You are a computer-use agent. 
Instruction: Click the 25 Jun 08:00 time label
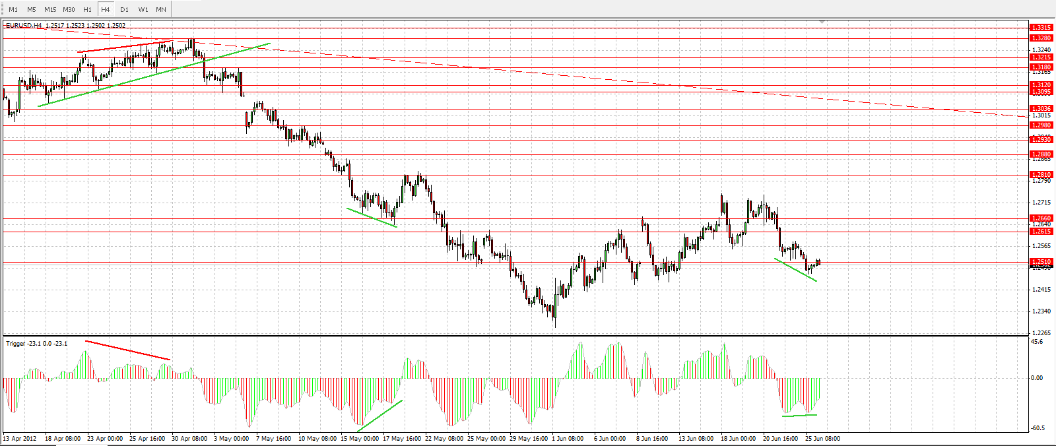coord(822,438)
